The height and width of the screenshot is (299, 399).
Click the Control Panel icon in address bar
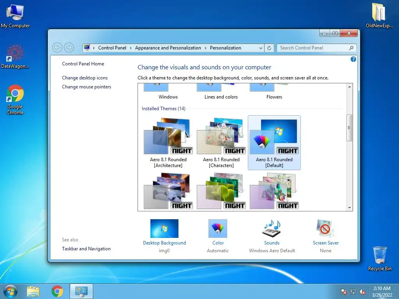pos(87,47)
